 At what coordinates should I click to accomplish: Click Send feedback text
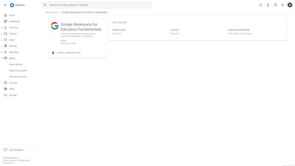(x=16, y=150)
